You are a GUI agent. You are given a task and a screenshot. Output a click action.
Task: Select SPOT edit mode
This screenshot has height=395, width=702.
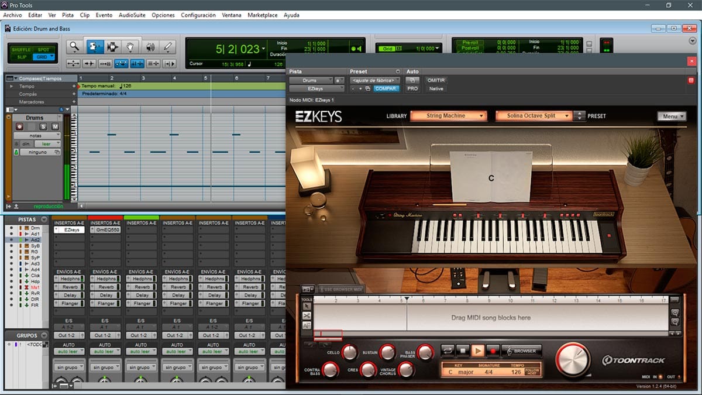(43, 50)
